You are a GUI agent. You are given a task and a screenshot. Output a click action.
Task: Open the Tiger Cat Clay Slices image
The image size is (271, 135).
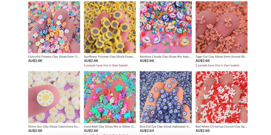(222, 27)
